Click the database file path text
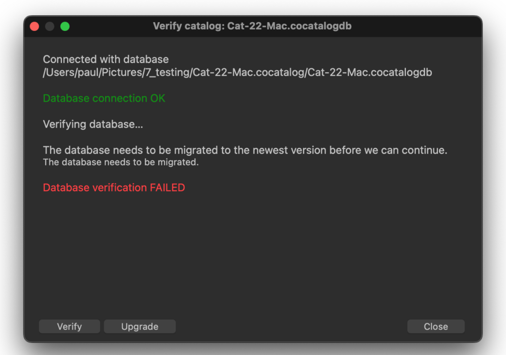 pos(237,72)
